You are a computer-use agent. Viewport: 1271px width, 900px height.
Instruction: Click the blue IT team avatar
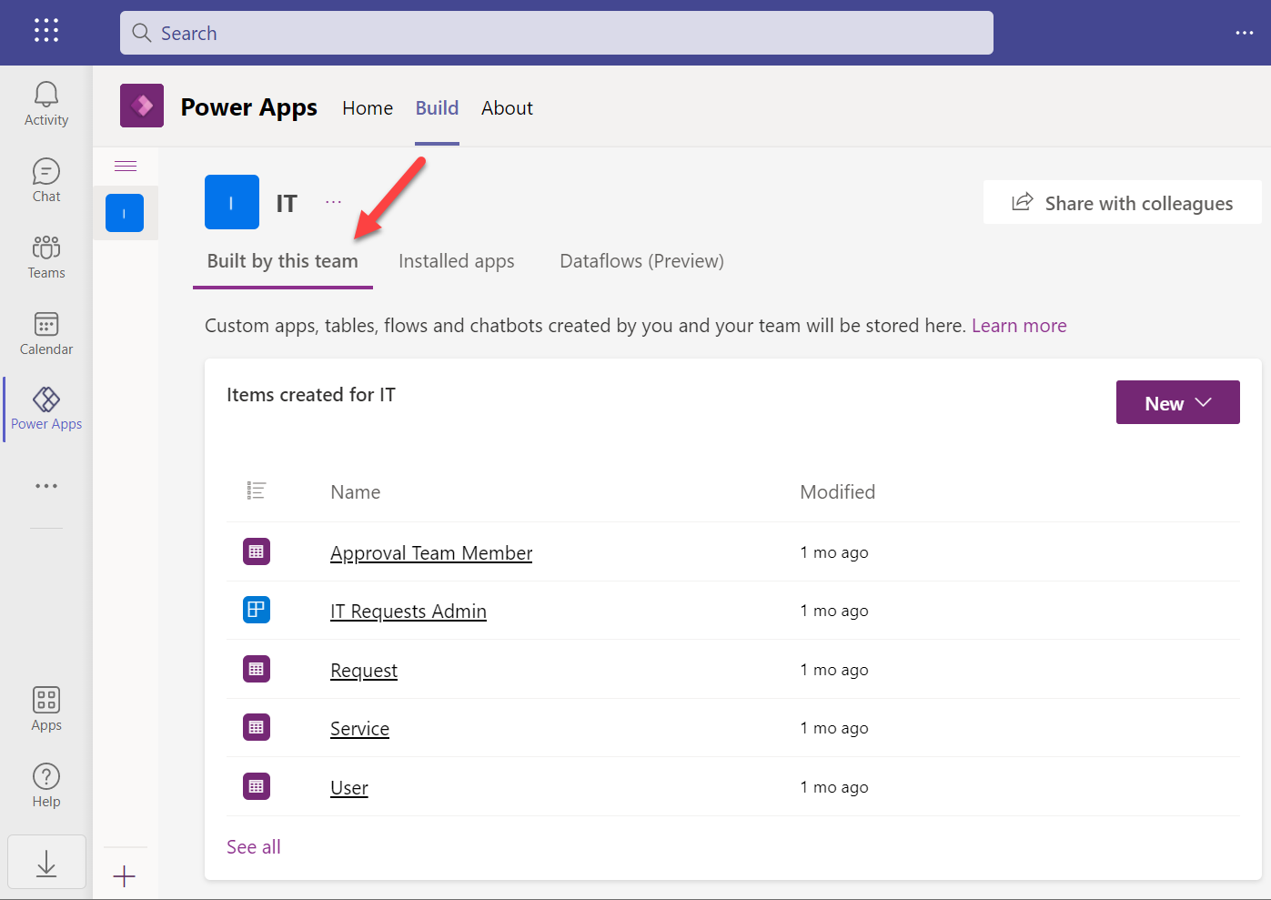[232, 202]
